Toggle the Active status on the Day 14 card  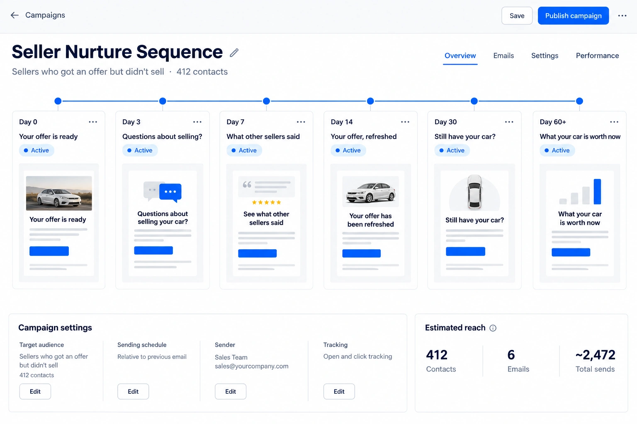348,150
